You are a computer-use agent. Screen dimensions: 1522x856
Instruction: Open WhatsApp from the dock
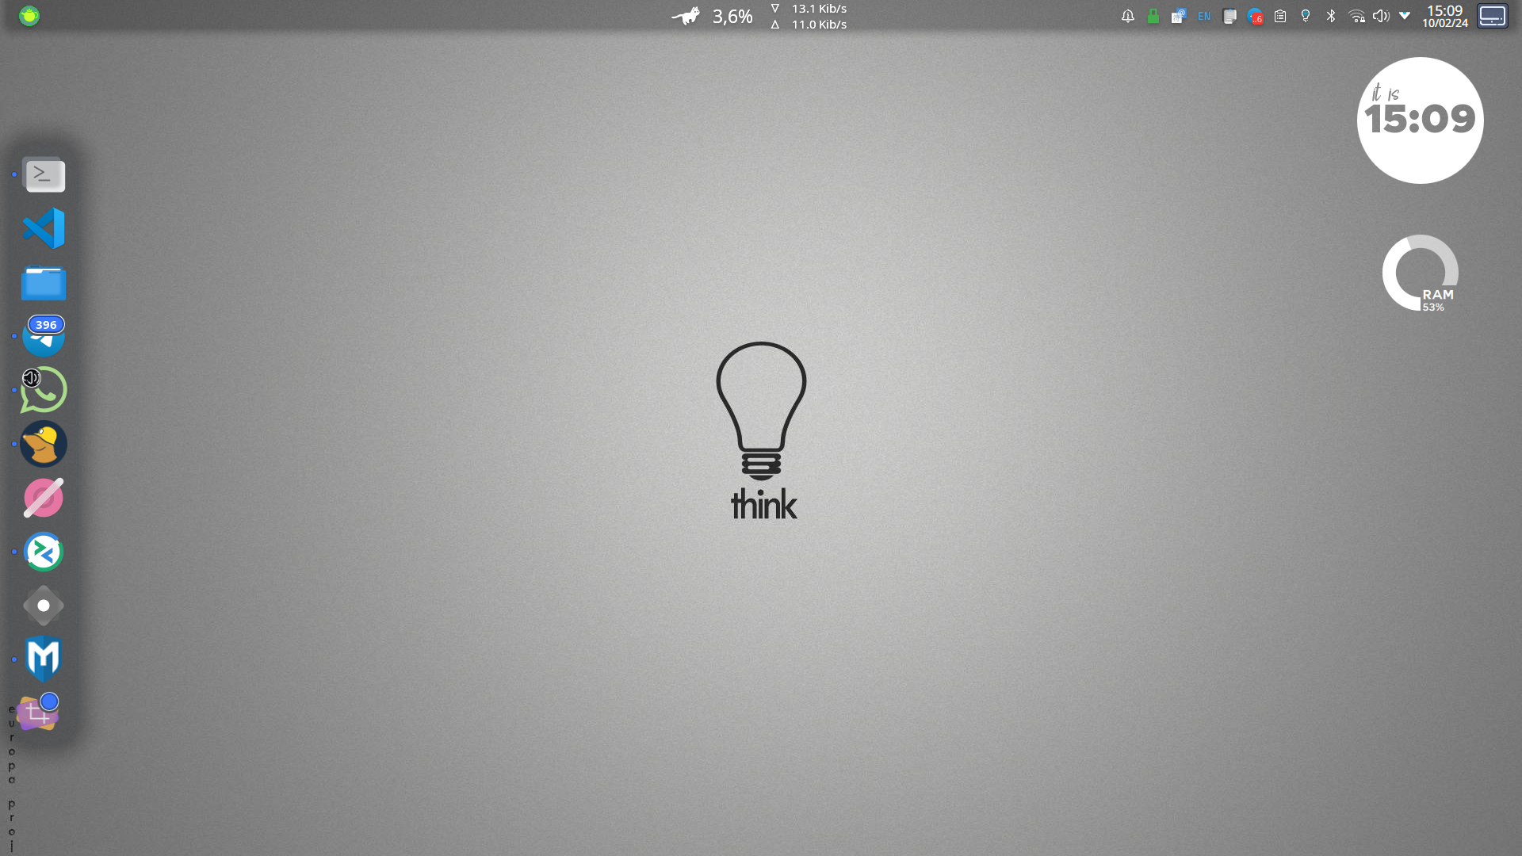[x=44, y=390]
